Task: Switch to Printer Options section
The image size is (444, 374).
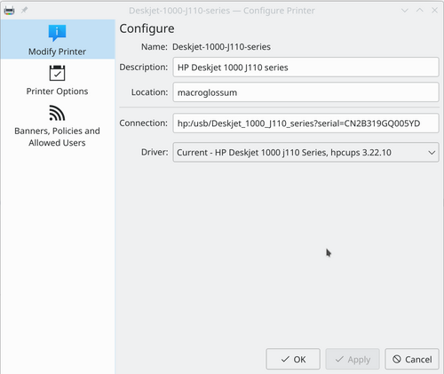Action: pyautogui.click(x=57, y=80)
